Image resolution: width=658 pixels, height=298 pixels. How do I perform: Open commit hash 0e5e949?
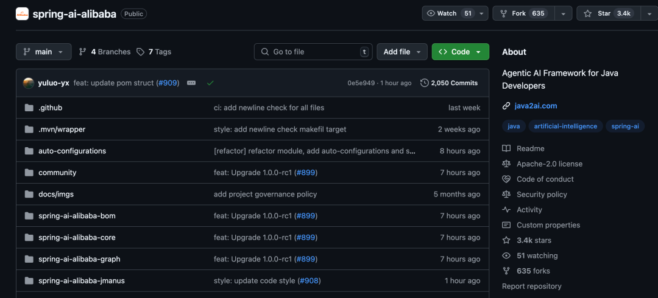[x=361, y=83]
